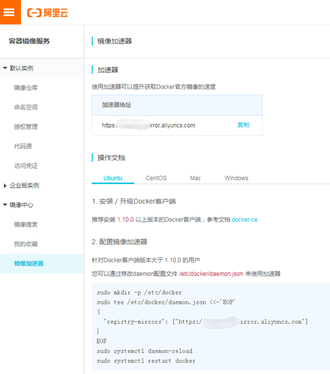Select 代码源 in sidebar
330x374 pixels.
tap(23, 146)
